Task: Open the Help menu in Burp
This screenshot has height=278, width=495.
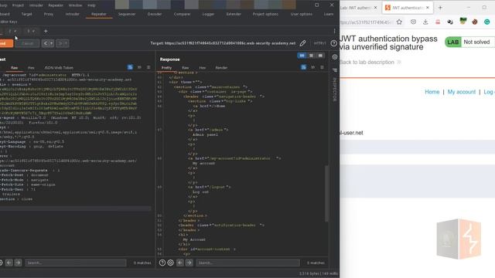Action: point(91,5)
